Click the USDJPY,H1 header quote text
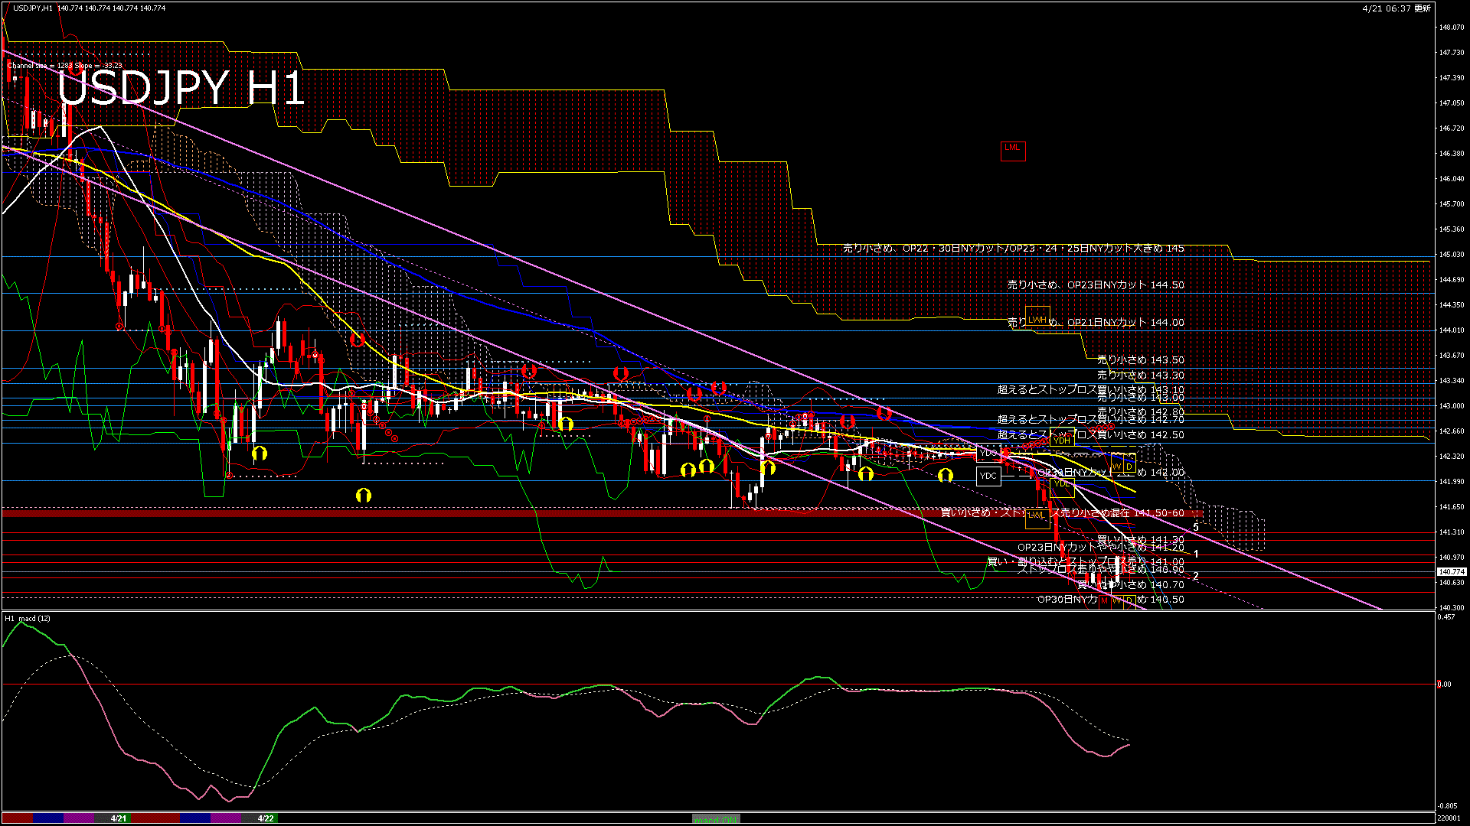The height and width of the screenshot is (826, 1470). point(89,8)
